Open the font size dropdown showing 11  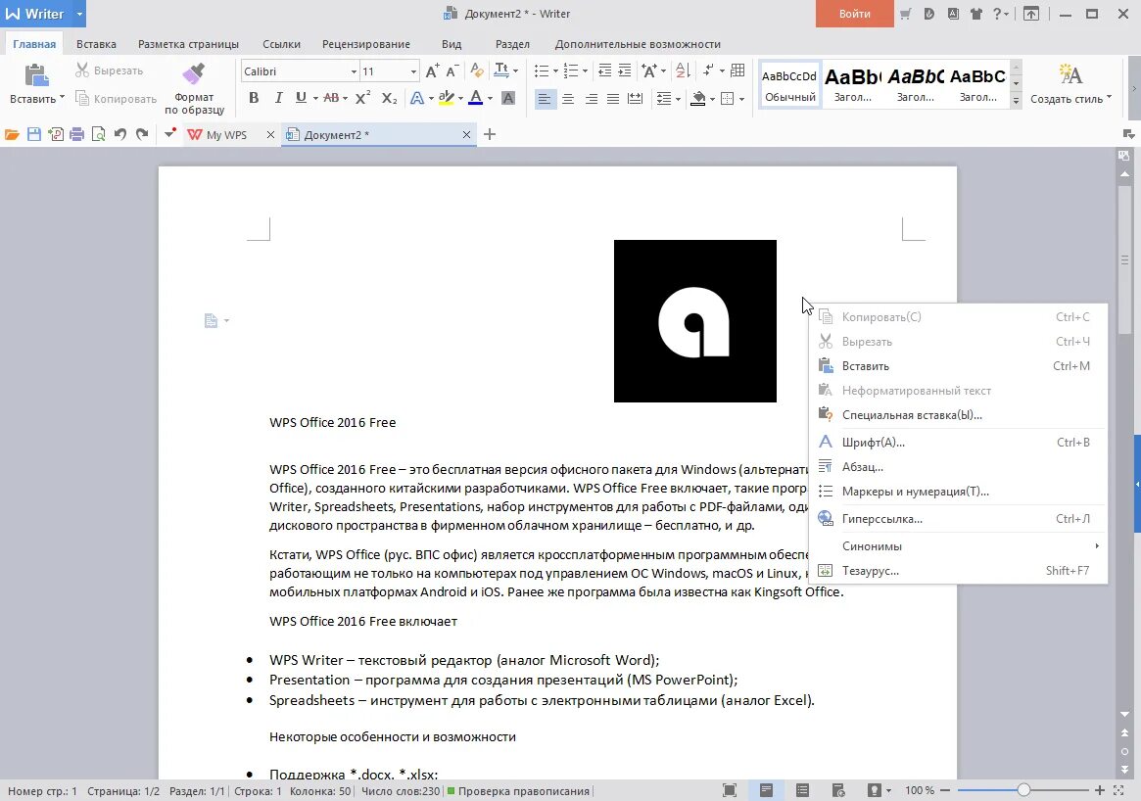413,71
